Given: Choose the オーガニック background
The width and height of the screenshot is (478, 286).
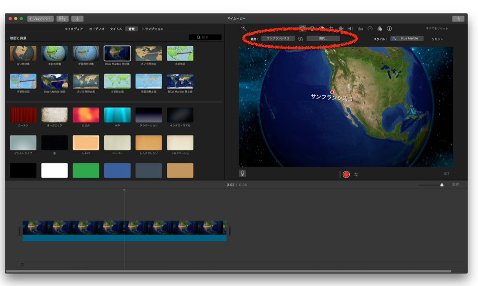Looking at the screenshot, I should (55, 115).
